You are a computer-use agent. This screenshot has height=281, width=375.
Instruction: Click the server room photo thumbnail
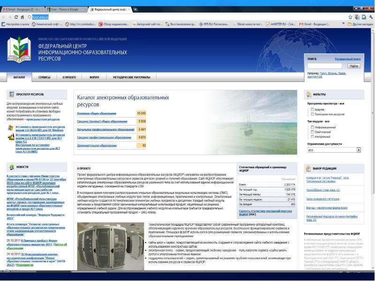point(111,246)
